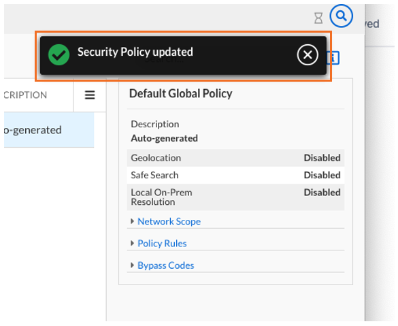Click the DESCRIPTION column header
Viewport: 398px width, 326px height.
[25, 95]
